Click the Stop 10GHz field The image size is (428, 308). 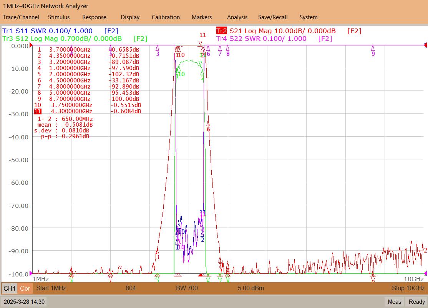click(408, 288)
